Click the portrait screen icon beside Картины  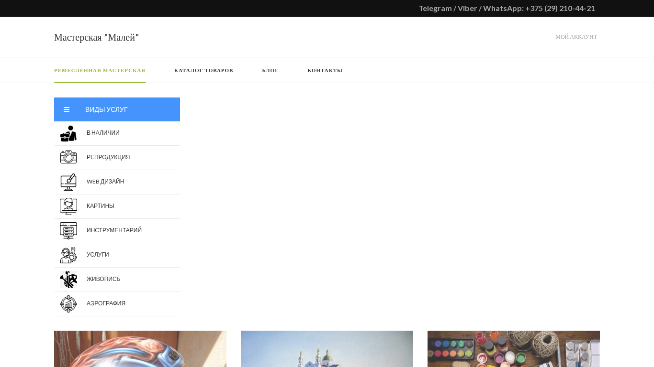click(x=68, y=206)
